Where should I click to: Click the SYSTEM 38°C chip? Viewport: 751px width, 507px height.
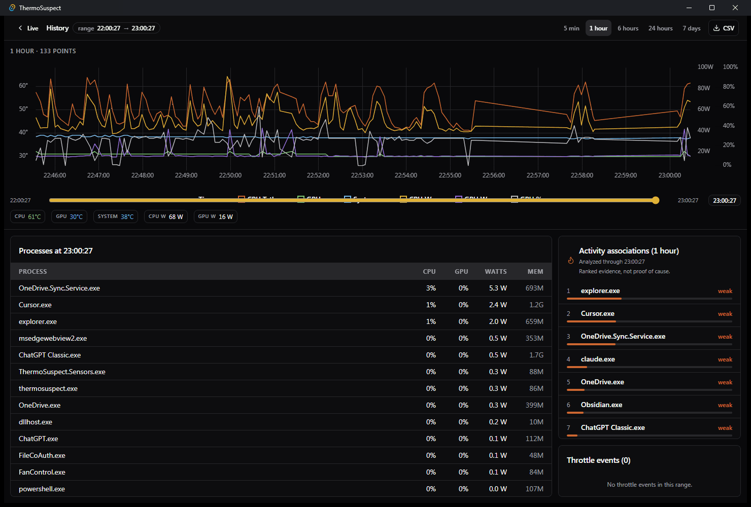116,216
